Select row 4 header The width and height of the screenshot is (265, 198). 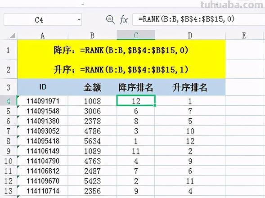point(9,101)
